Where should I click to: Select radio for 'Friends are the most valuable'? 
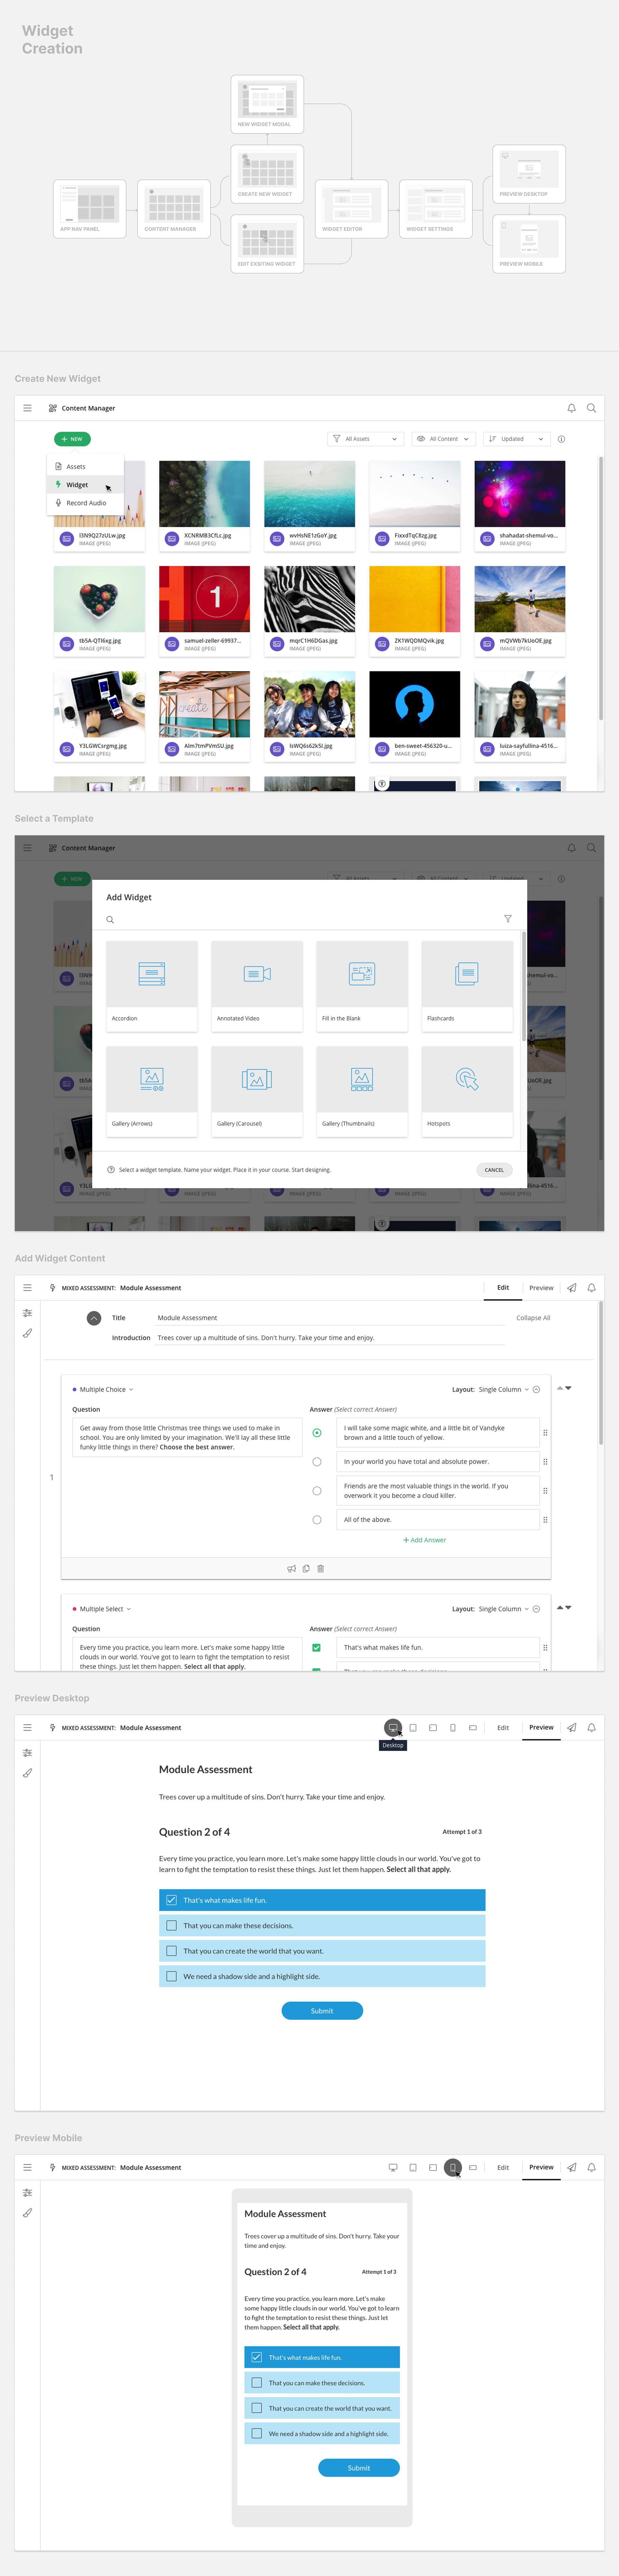click(317, 1491)
